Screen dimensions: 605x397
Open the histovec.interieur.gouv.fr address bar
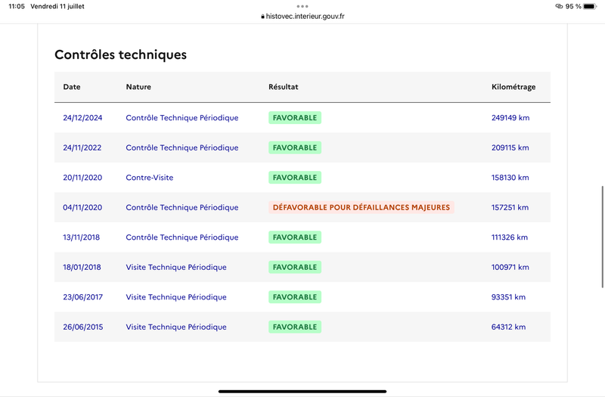[x=302, y=16]
